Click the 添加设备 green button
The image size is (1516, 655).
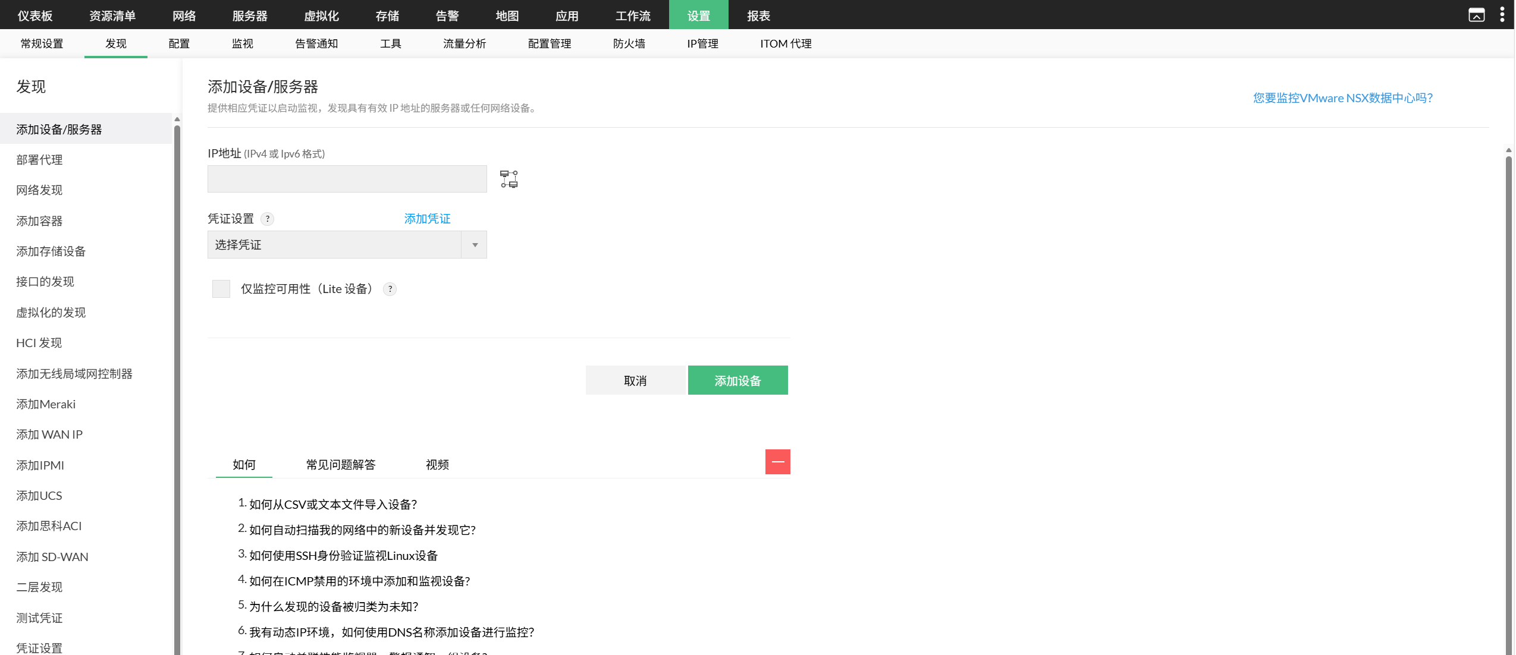[737, 380]
